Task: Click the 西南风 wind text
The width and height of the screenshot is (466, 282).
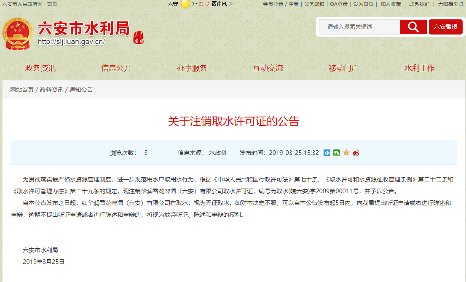Action: 220,4
